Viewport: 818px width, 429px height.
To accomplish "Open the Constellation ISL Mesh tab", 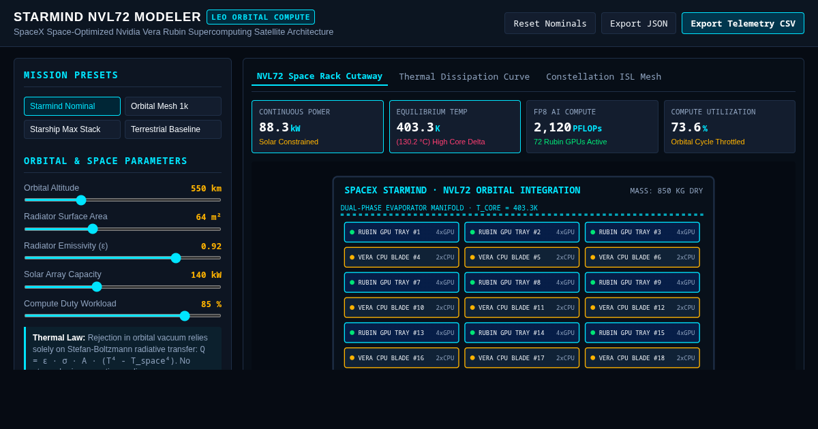I will pyautogui.click(x=604, y=76).
